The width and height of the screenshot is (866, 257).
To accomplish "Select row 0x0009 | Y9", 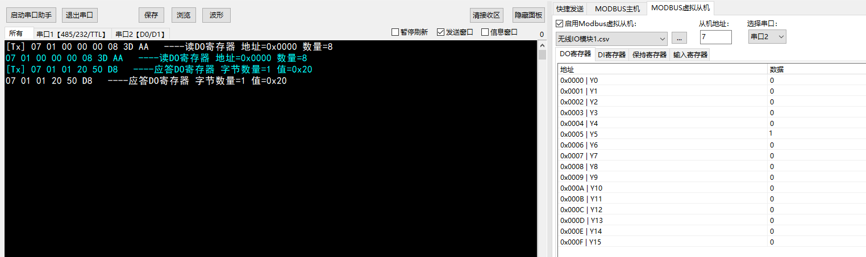I will (x=711, y=177).
